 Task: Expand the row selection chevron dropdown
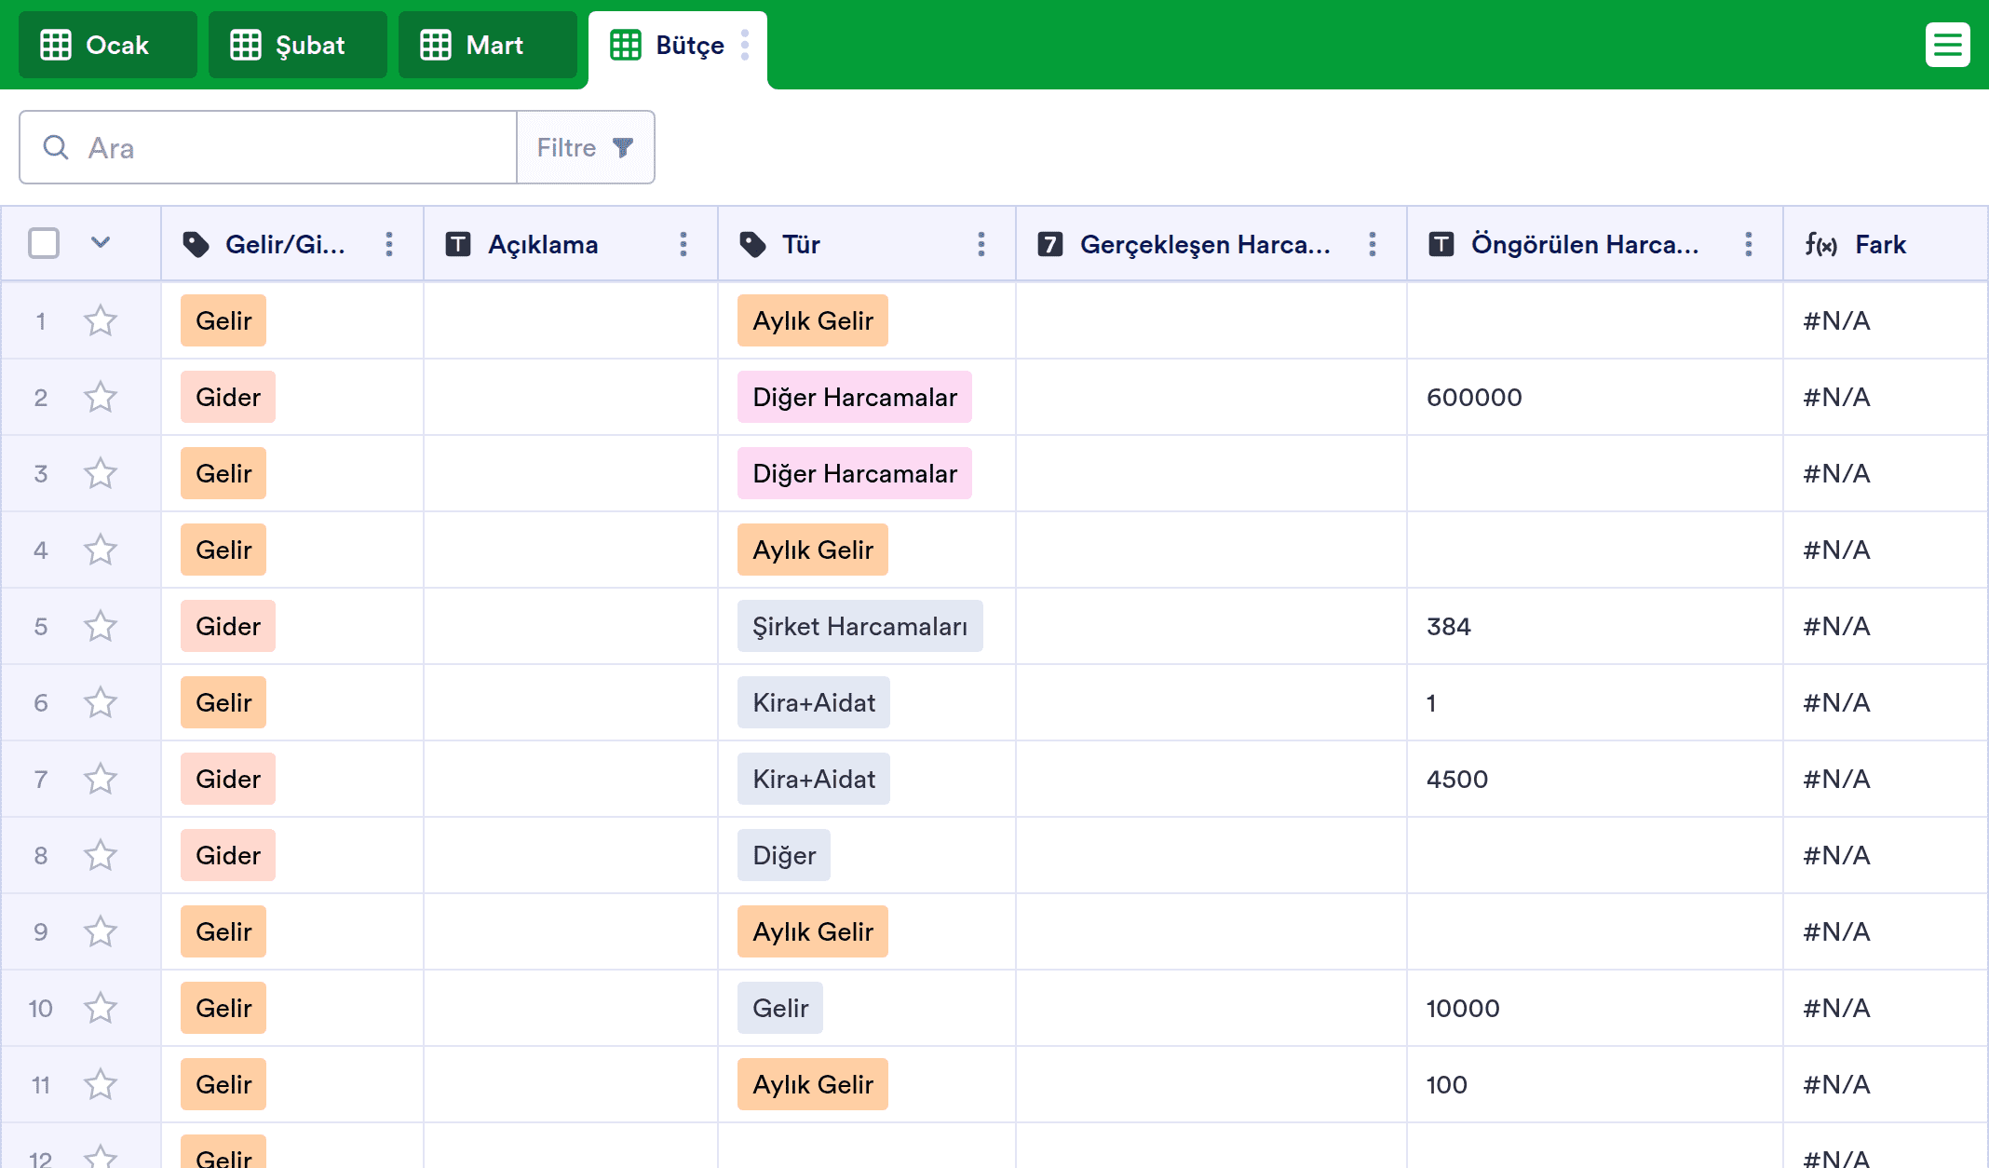click(101, 244)
